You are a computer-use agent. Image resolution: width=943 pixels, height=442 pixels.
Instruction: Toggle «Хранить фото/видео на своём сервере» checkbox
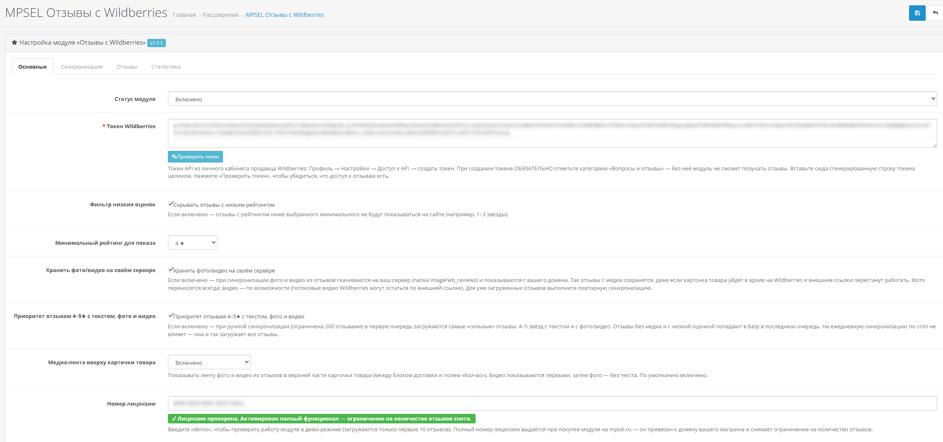170,270
